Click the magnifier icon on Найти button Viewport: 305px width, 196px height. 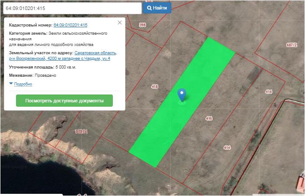tap(150, 8)
